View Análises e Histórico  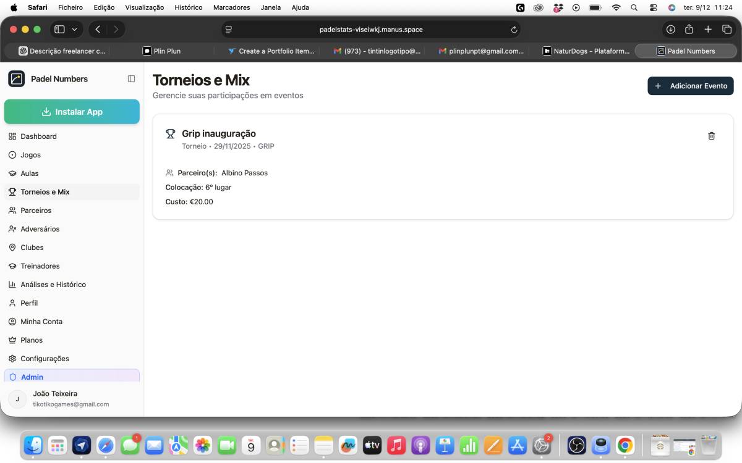click(72, 285)
